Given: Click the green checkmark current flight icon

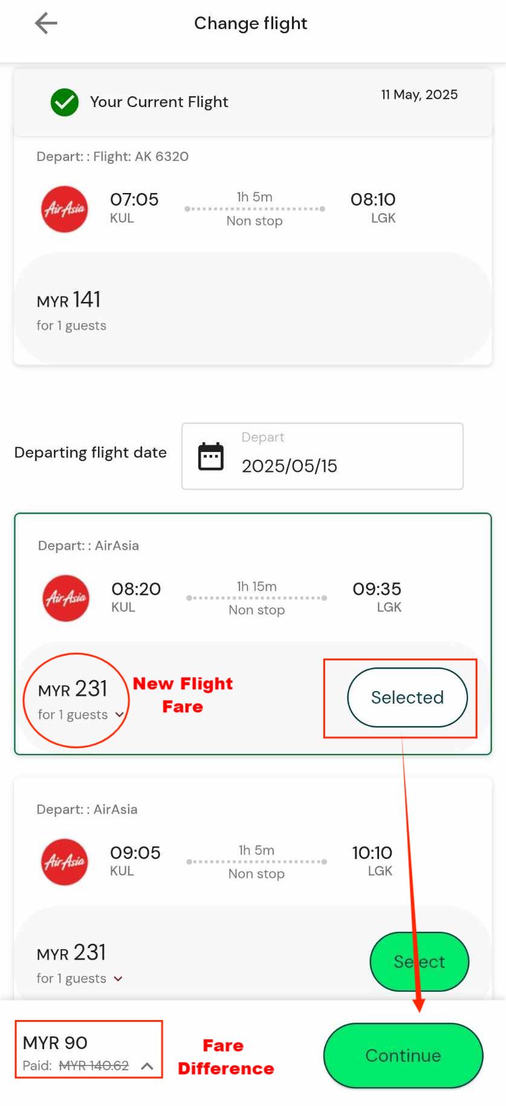Looking at the screenshot, I should [65, 102].
